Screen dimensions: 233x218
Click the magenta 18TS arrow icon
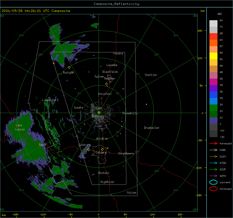[x=213, y=176]
